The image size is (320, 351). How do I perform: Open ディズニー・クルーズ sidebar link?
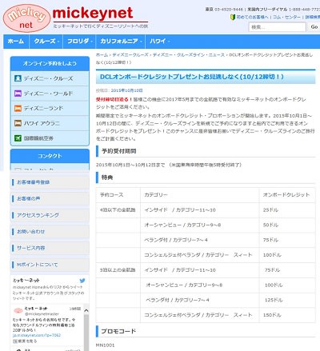[48, 78]
